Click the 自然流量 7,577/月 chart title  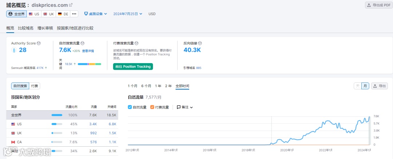tap(144, 97)
